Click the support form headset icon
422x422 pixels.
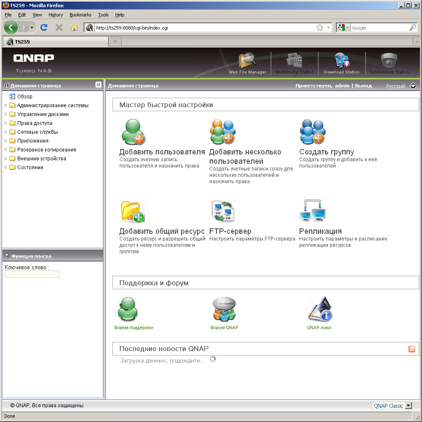tap(128, 309)
